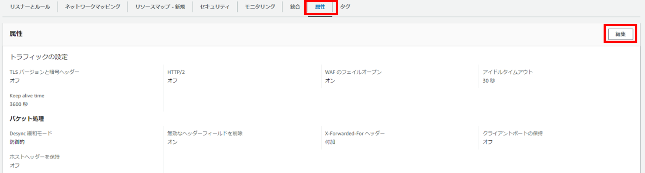Click the オフ value under クライアントポートの保持
The width and height of the screenshot is (645, 173).
coord(488,142)
